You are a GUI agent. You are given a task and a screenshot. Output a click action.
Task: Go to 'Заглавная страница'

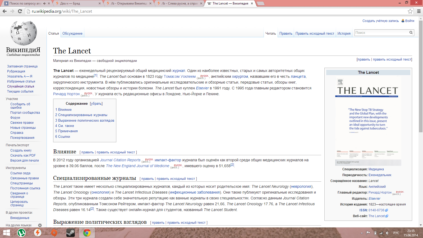(22, 66)
